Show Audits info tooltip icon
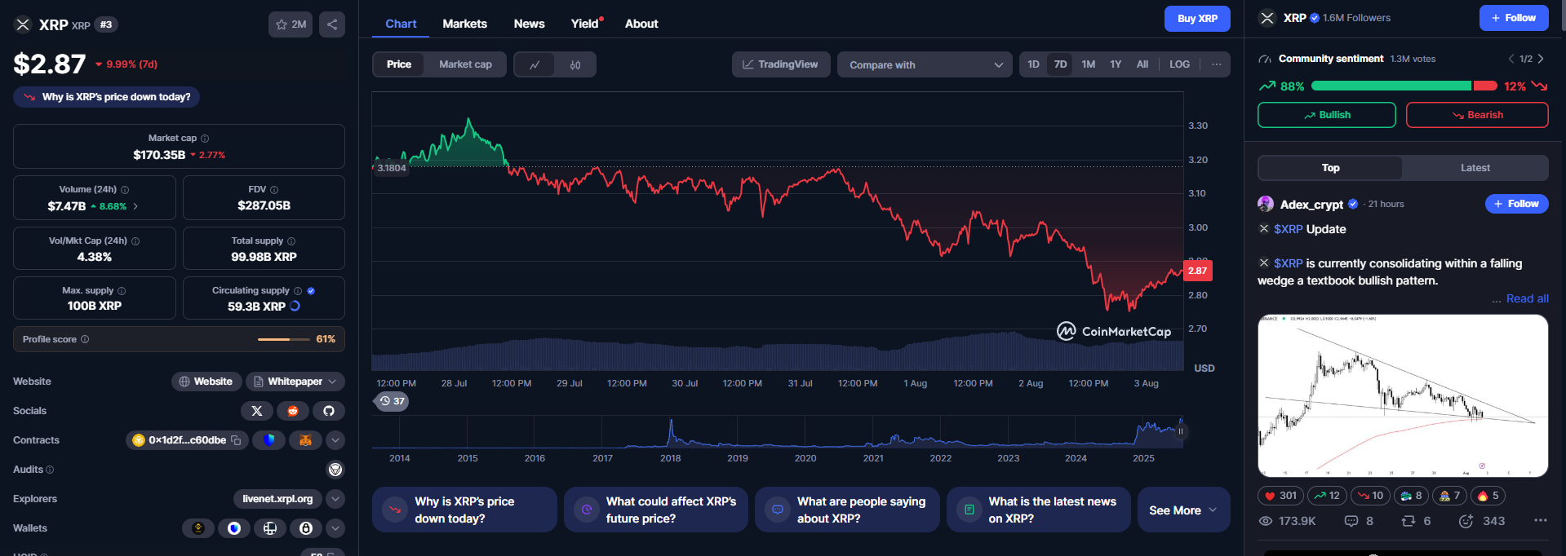This screenshot has width=1566, height=556. point(50,470)
